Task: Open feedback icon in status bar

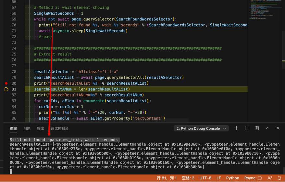Action: [270, 178]
